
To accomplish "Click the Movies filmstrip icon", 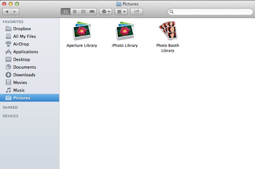I will coord(8,82).
